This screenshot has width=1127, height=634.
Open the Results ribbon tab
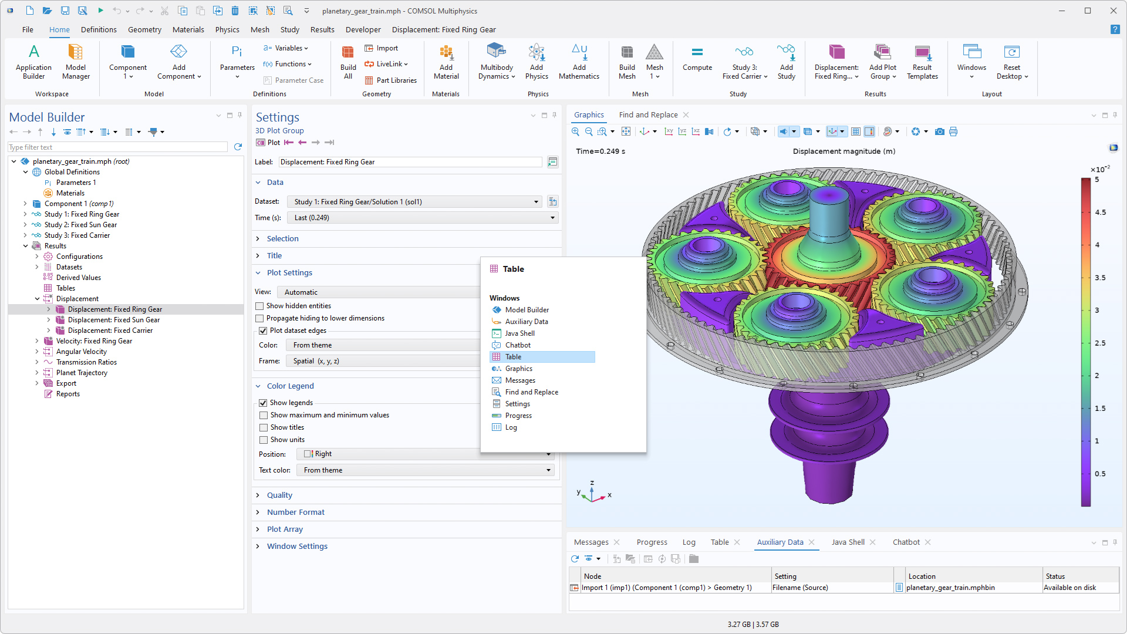[x=322, y=29]
